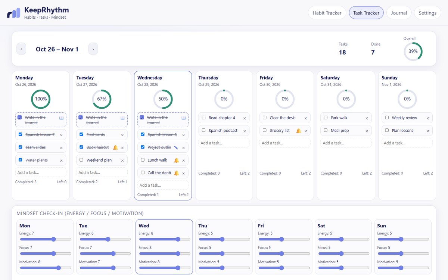The width and height of the screenshot is (448, 280).
Task: Uncheck the Team slides task
Action: pyautogui.click(x=20, y=147)
